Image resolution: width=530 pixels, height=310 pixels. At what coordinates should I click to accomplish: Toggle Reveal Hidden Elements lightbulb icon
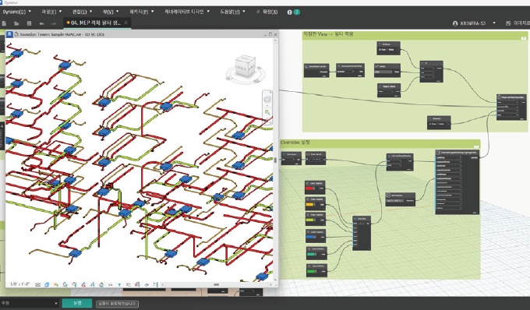tap(119, 284)
